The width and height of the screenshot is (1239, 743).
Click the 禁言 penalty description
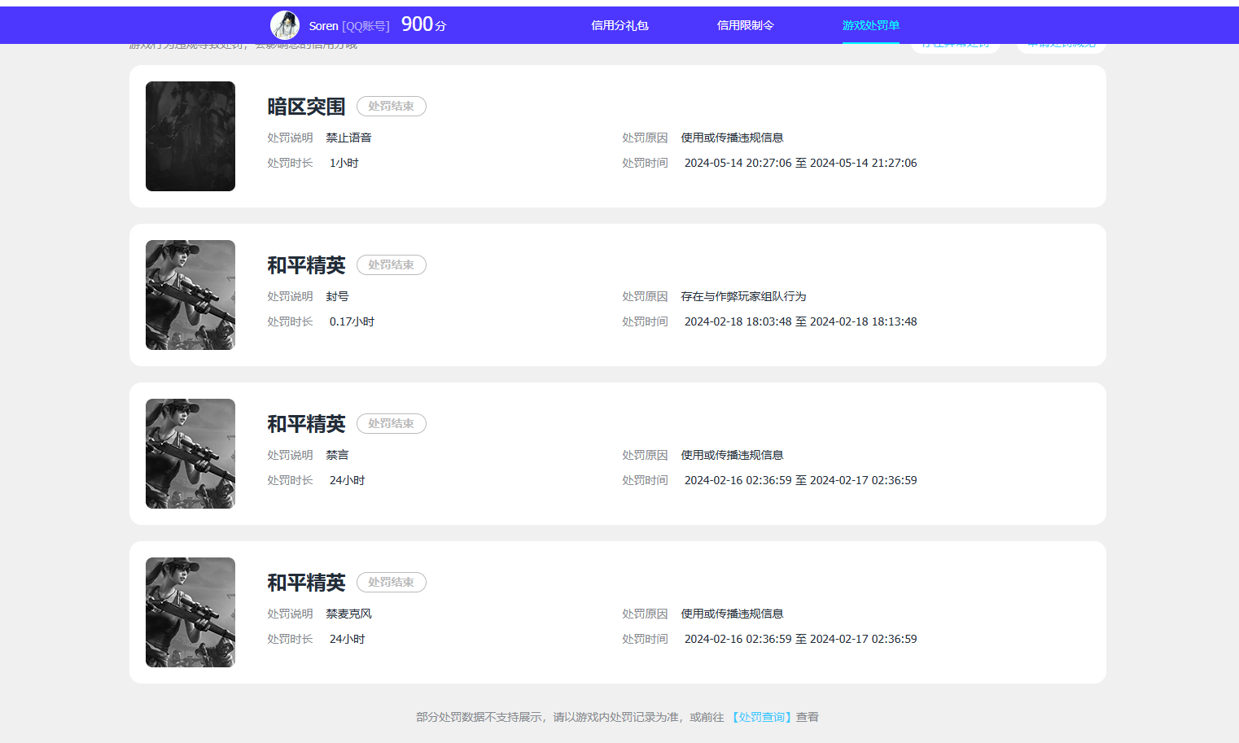tap(337, 455)
